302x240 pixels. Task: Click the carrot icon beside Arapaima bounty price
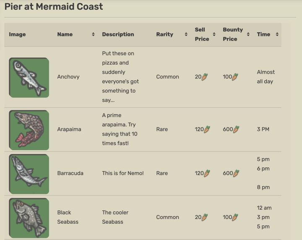point(236,129)
